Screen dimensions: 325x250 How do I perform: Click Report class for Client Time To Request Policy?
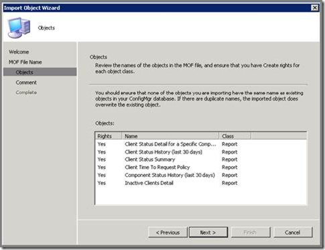tap(230, 168)
